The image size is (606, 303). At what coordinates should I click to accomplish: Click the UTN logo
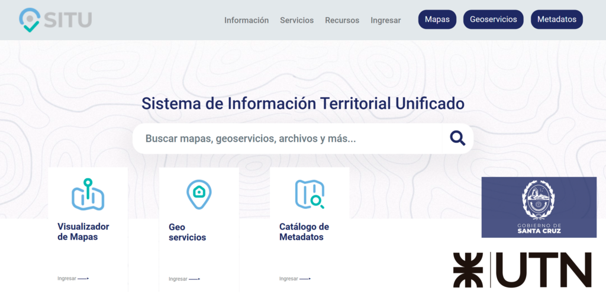click(x=523, y=270)
